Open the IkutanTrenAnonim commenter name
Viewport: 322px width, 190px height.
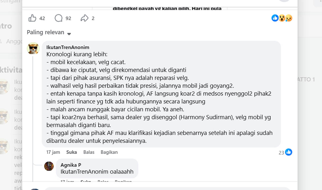[68, 47]
